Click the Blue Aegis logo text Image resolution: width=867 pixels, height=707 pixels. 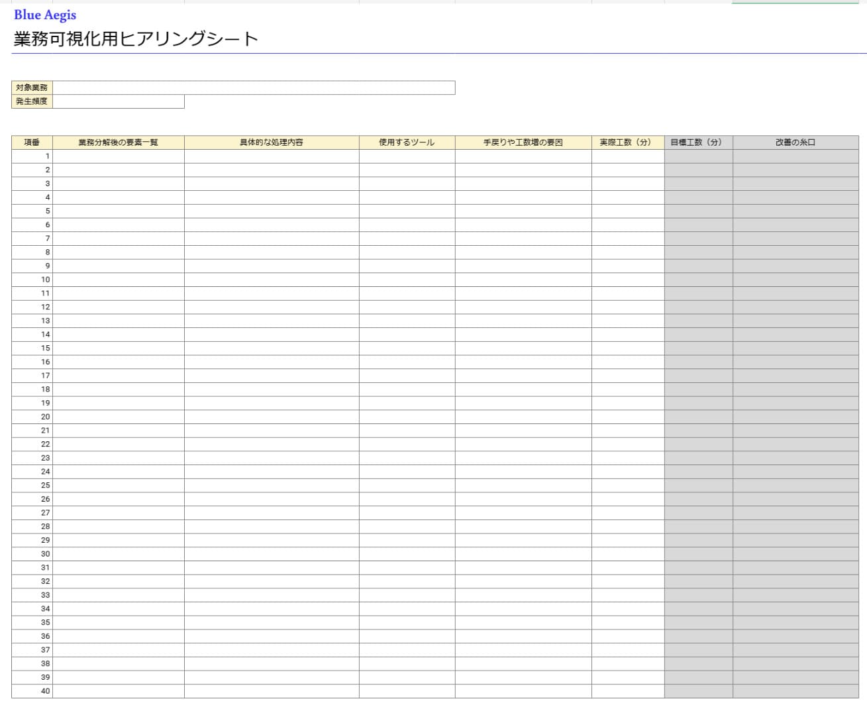pyautogui.click(x=45, y=15)
